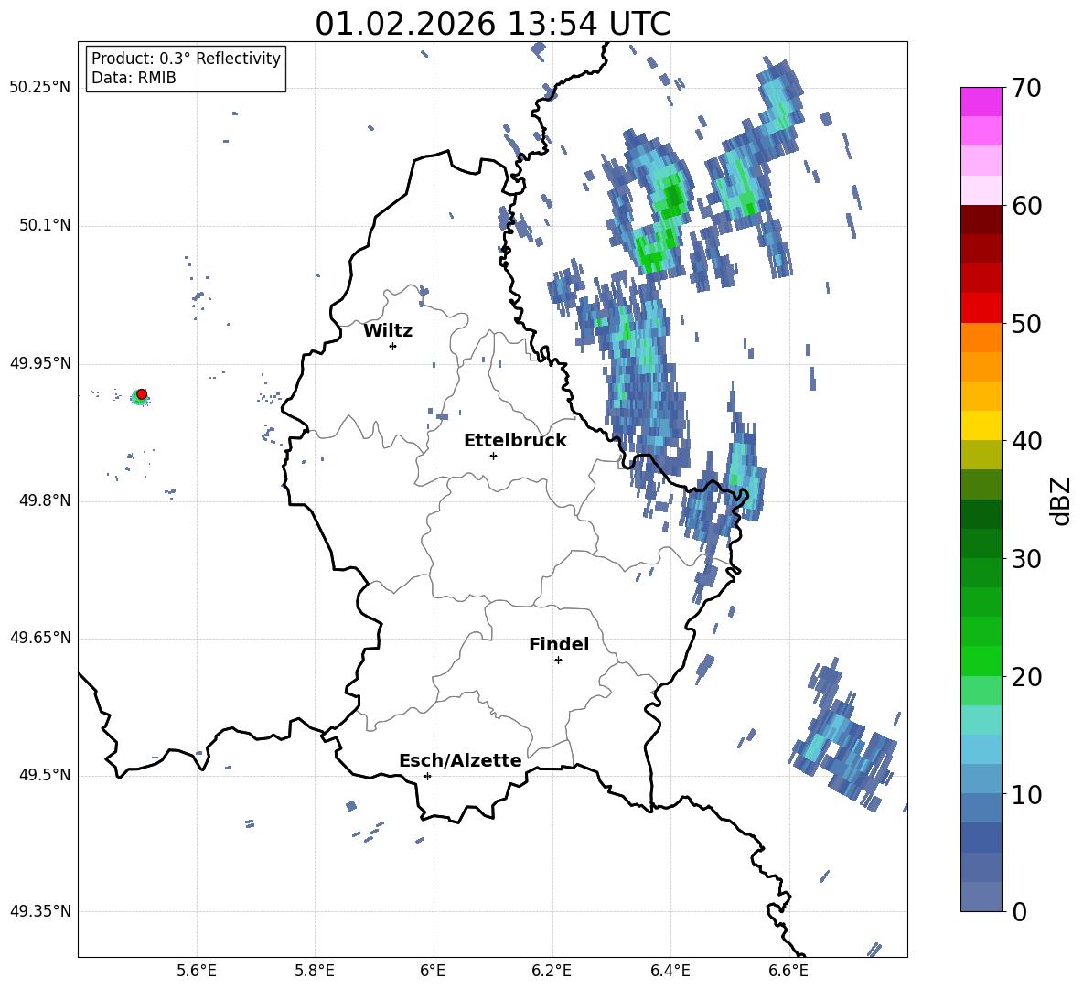This screenshot has width=1083, height=989.
Task: Pick the bright red swatch just above 50
Action: pos(981,308)
